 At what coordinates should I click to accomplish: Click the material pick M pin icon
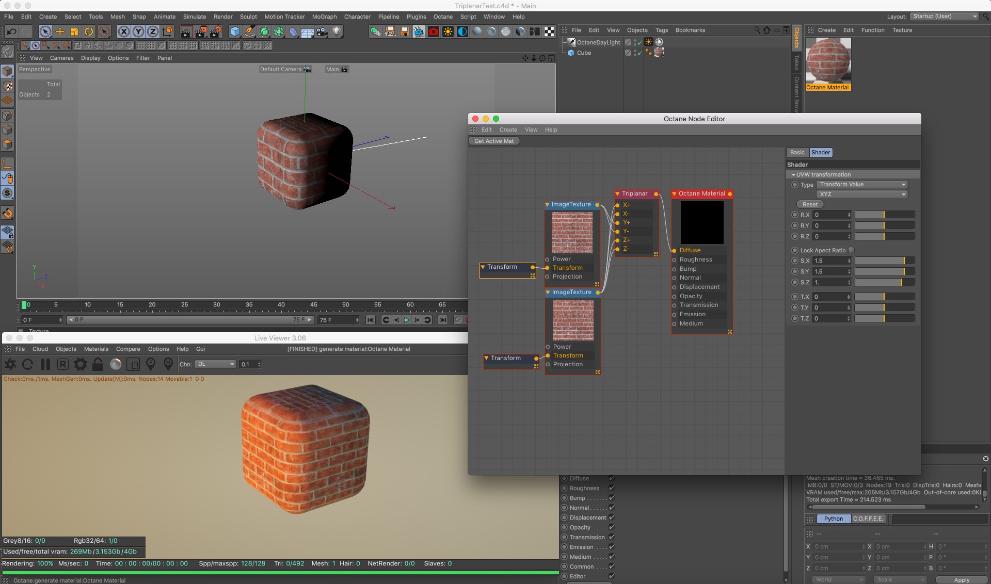[168, 364]
